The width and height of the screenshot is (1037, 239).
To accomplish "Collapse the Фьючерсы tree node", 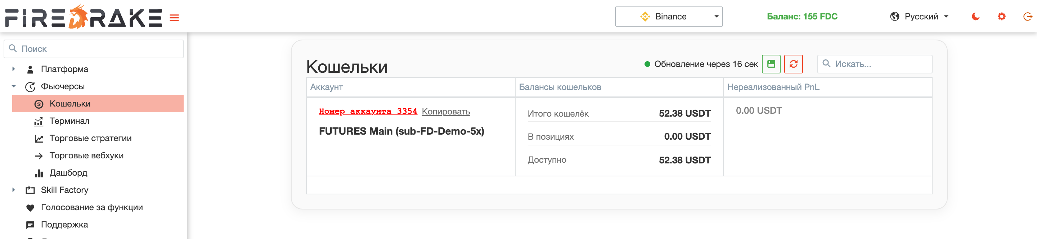I will (x=14, y=86).
